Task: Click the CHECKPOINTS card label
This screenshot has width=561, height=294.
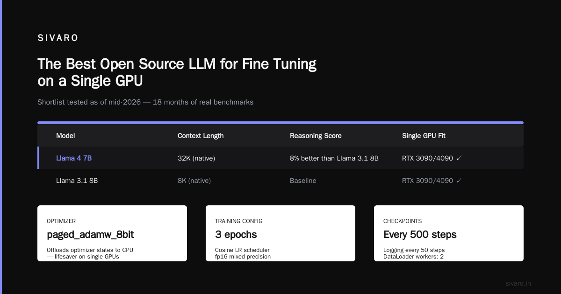Action: click(403, 221)
